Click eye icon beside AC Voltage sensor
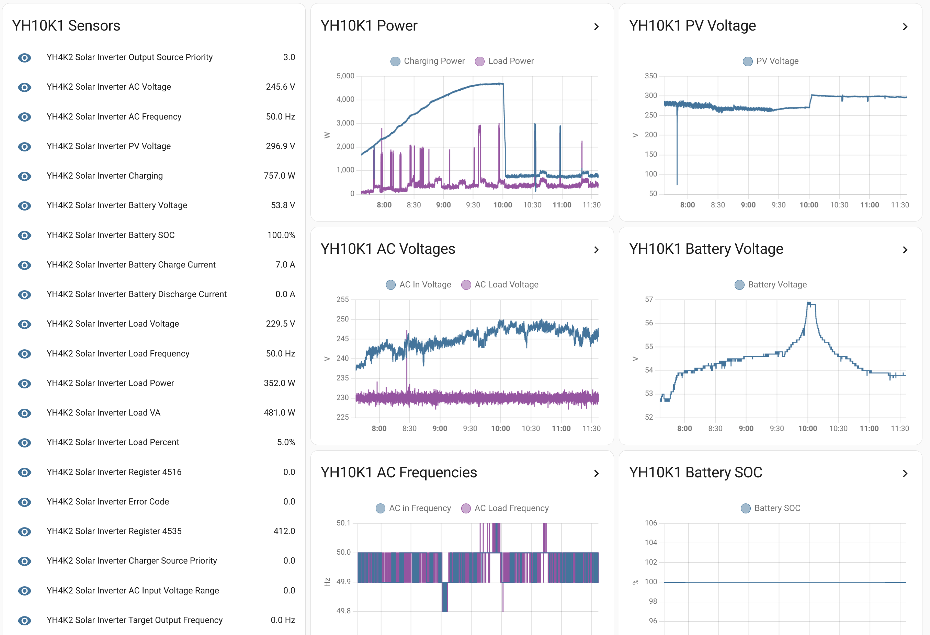 (24, 87)
